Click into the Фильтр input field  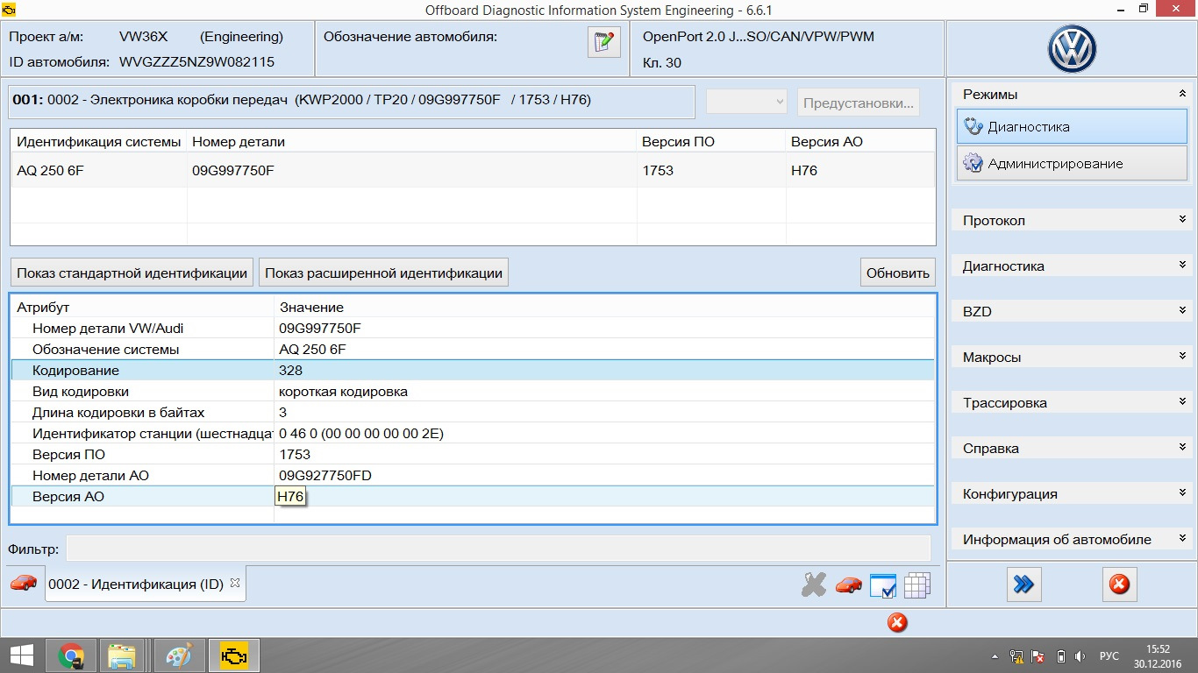498,549
